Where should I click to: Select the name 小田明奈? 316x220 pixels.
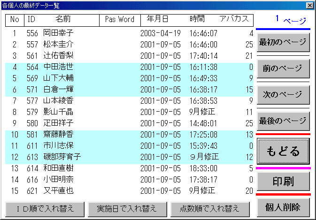pos(58,180)
